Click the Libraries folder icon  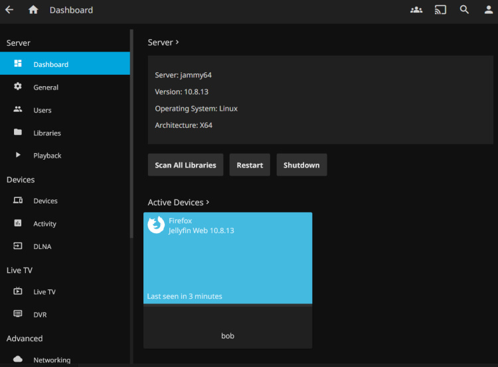[x=18, y=132]
